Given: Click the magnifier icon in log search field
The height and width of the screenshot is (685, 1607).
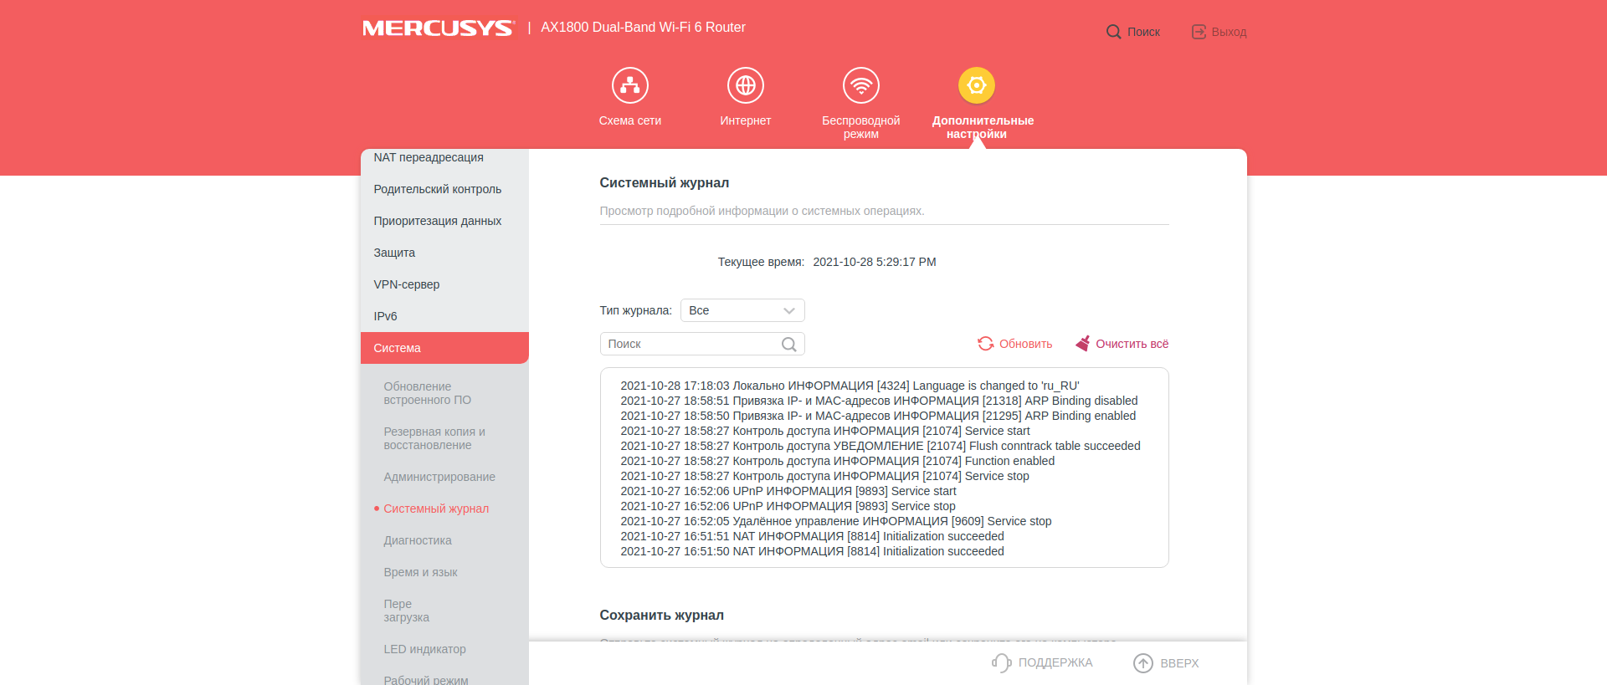Looking at the screenshot, I should tap(788, 345).
